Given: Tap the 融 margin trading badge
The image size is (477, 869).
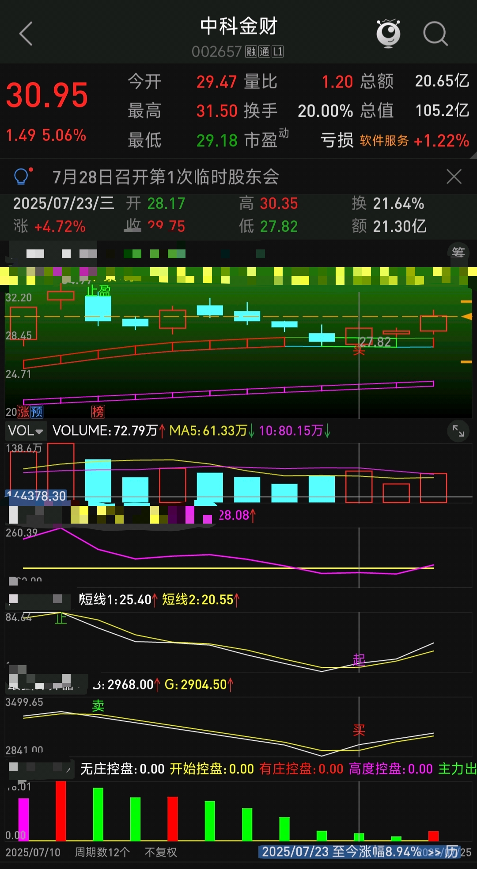Looking at the screenshot, I should pos(251,52).
